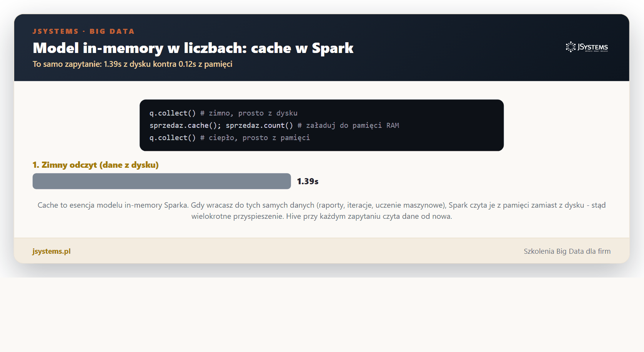Open the jsystems.pl footer link
The image size is (644, 352).
(52, 251)
